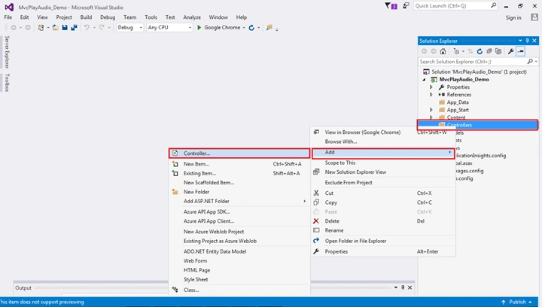Click the Save toolbar icon
This screenshot has width=542, height=307.
65,28
